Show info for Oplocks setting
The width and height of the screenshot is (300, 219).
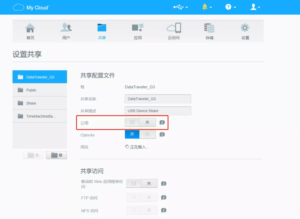coord(162,134)
